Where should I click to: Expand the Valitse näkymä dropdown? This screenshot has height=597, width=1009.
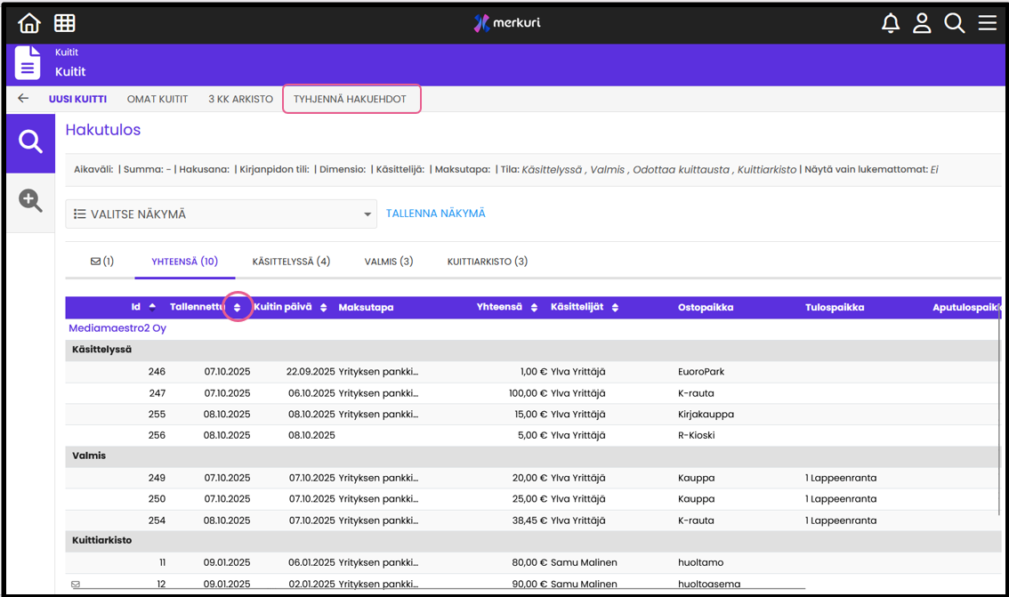point(221,214)
